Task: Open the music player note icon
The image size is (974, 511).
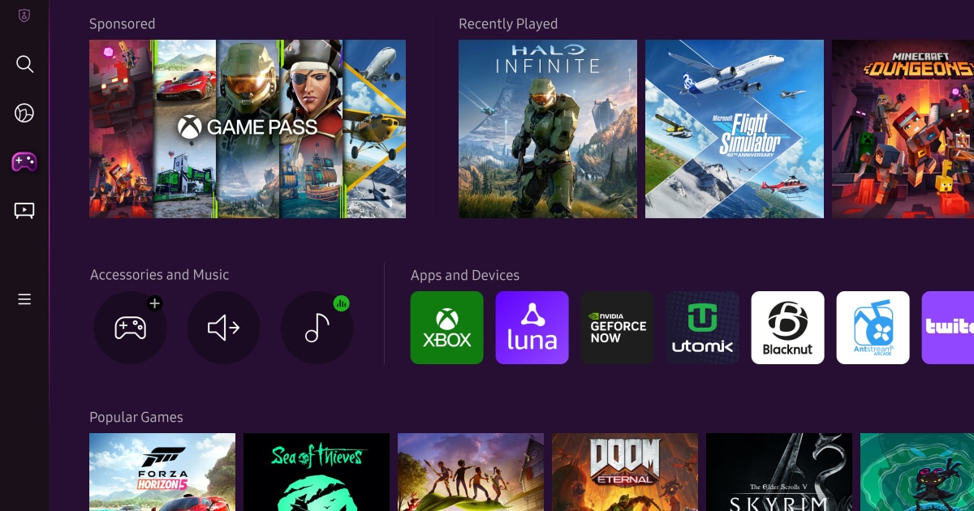Action: tap(317, 328)
